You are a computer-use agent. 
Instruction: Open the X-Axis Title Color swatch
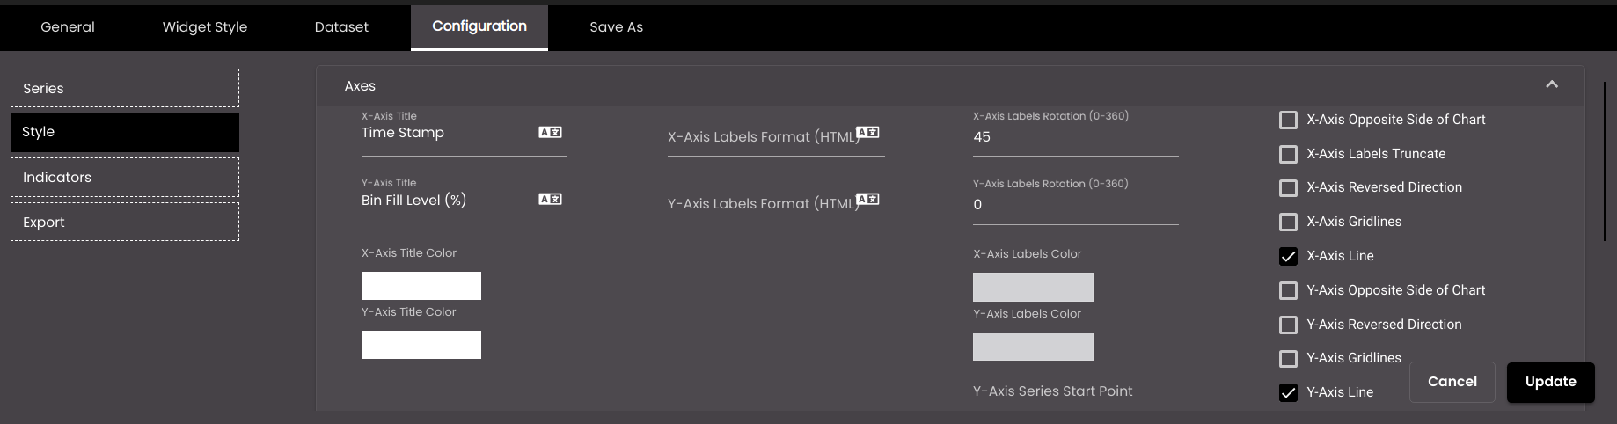pyautogui.click(x=421, y=286)
